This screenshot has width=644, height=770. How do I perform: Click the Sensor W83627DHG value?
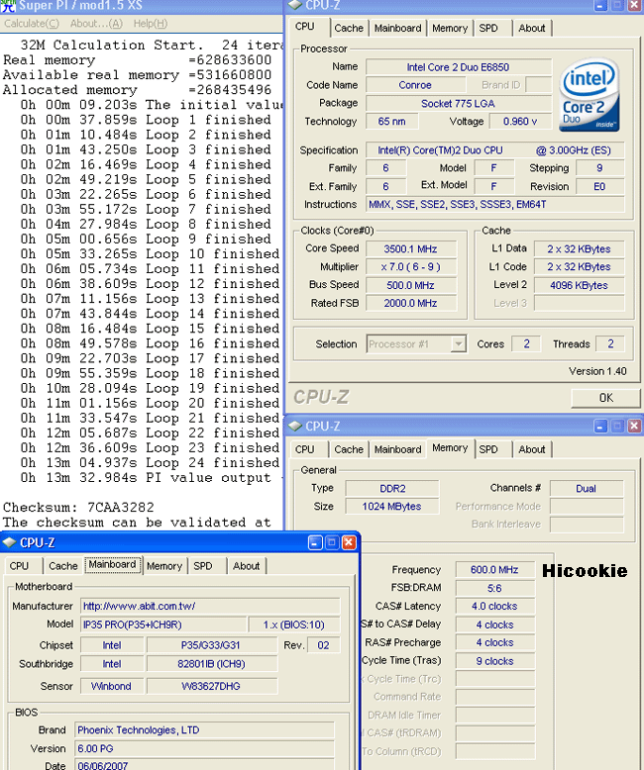tap(211, 686)
